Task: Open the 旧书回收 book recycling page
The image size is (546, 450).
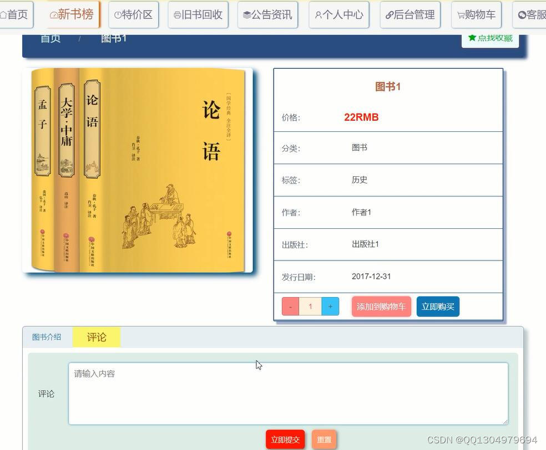Action: (198, 14)
